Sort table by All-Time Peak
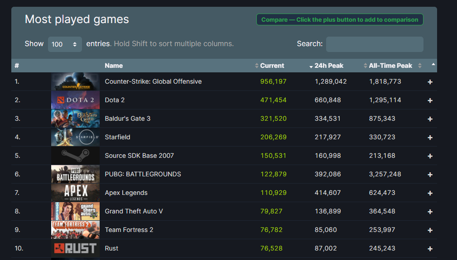The height and width of the screenshot is (260, 457). 390,66
